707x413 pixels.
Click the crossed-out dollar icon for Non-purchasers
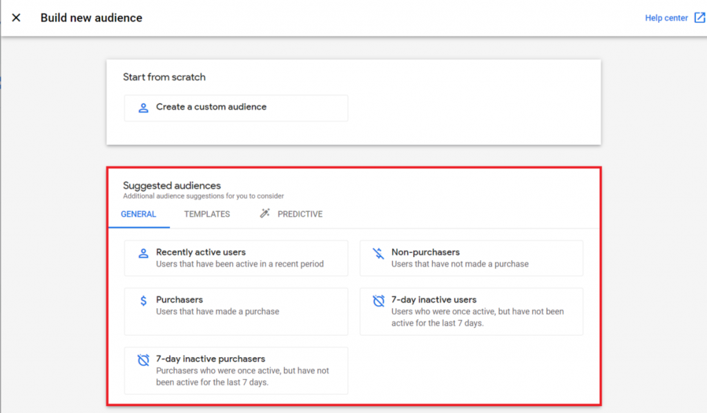coord(378,253)
